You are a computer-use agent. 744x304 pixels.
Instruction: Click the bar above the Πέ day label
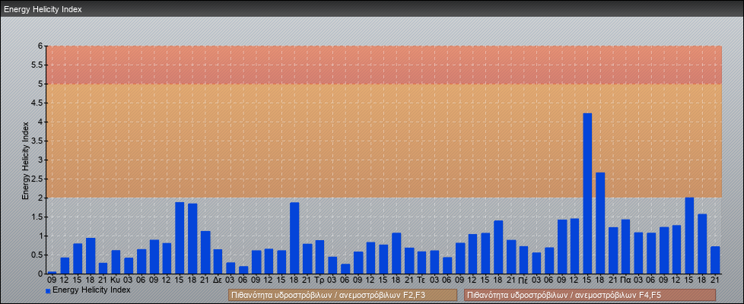pos(524,260)
